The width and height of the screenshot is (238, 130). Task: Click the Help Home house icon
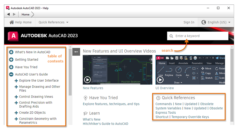(x=12, y=22)
